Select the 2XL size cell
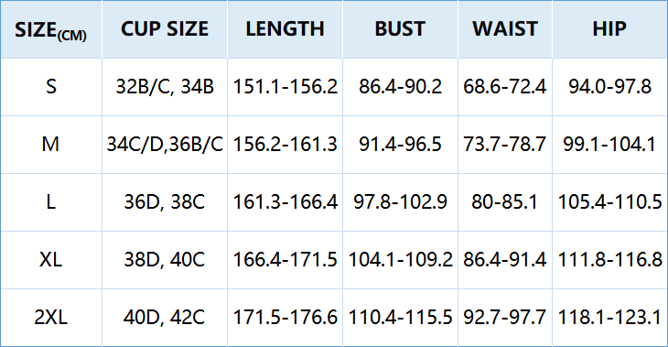The height and width of the screenshot is (347, 668). (50, 318)
